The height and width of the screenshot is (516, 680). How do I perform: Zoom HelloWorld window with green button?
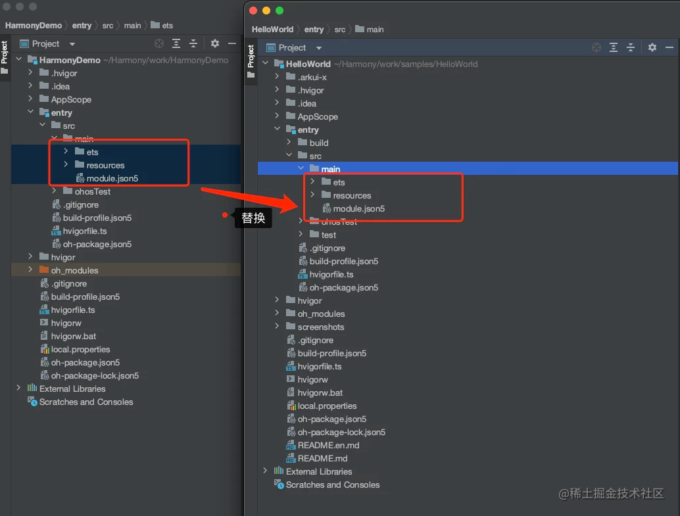pyautogui.click(x=279, y=11)
